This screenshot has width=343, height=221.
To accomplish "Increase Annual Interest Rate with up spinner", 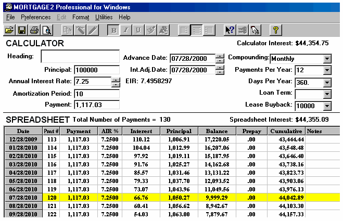I will pyautogui.click(x=115, y=80).
